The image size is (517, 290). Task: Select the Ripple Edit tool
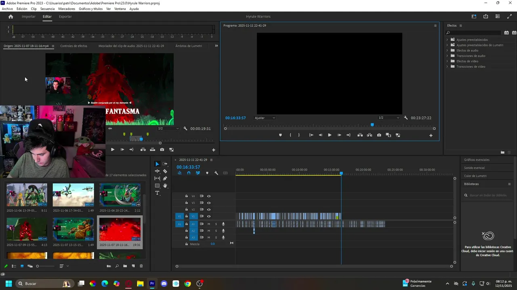[157, 171]
